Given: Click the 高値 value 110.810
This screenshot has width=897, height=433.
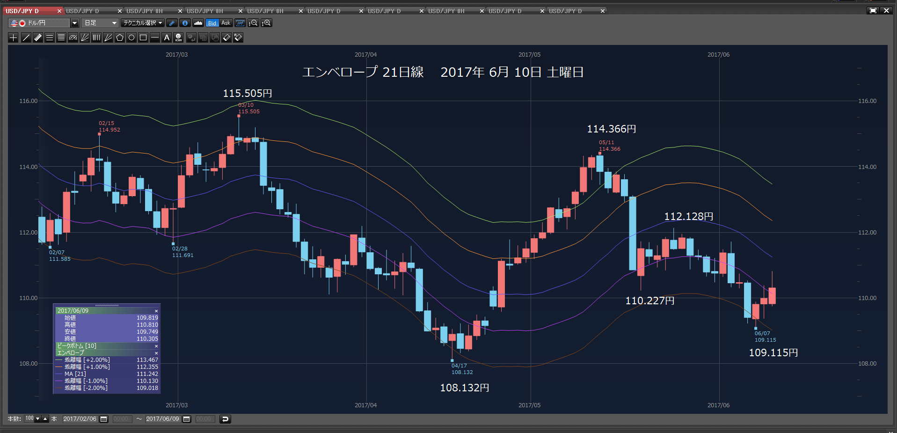Looking at the screenshot, I should coord(147,325).
